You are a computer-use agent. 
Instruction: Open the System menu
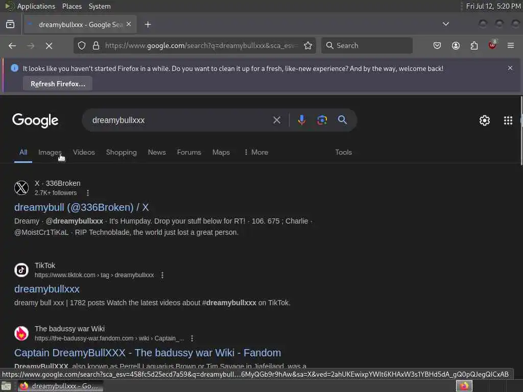pos(100,6)
